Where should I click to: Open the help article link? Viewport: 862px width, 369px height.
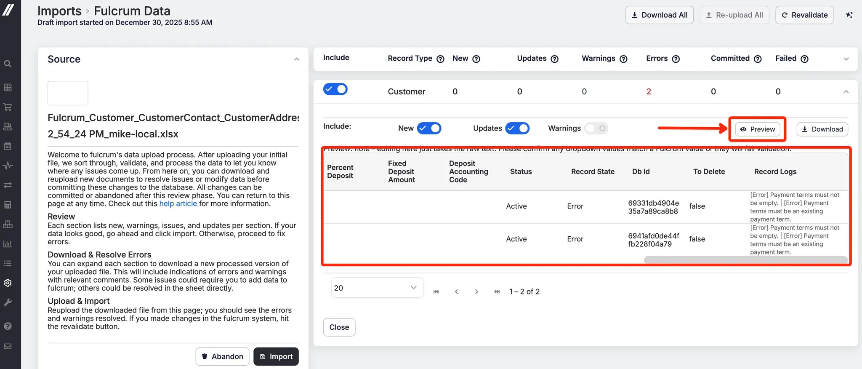click(x=178, y=203)
